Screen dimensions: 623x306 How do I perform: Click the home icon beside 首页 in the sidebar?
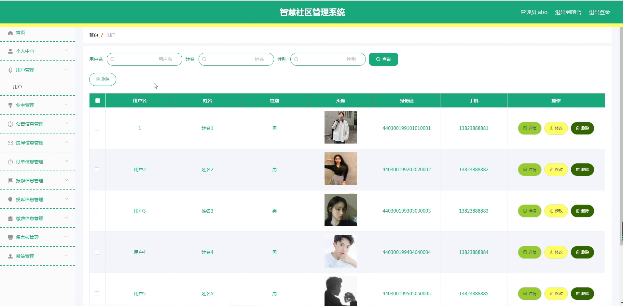(x=10, y=33)
